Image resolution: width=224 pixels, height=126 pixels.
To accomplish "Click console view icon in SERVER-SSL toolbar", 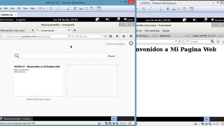I will [99, 8].
